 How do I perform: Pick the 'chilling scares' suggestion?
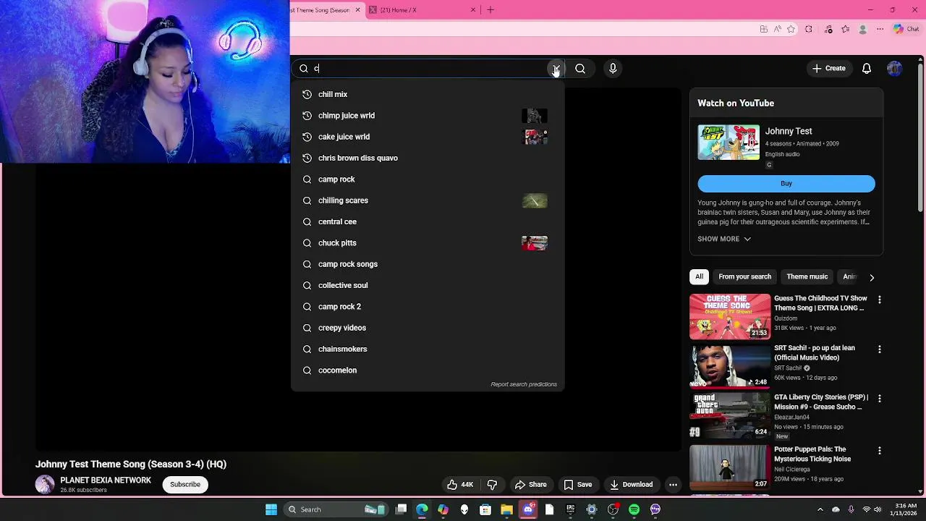point(427,200)
